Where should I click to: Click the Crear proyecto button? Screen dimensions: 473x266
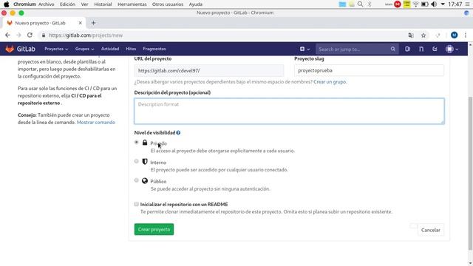(154, 229)
